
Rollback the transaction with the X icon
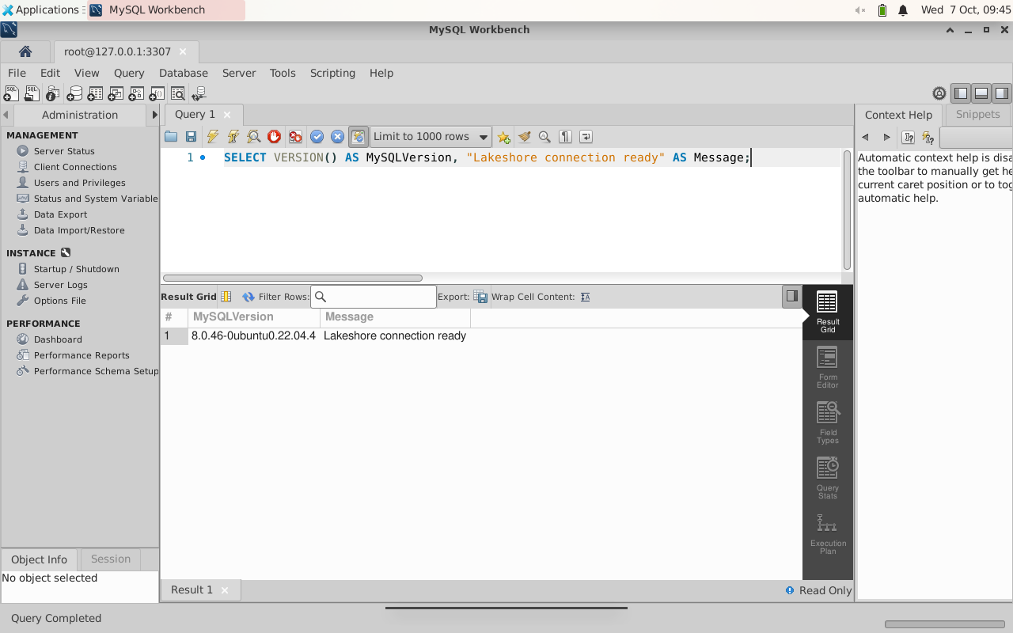click(x=337, y=137)
